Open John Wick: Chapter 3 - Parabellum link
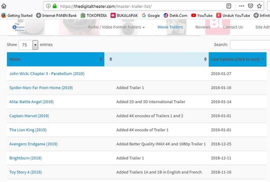Viewport: 270px width, 182px height. (47, 74)
